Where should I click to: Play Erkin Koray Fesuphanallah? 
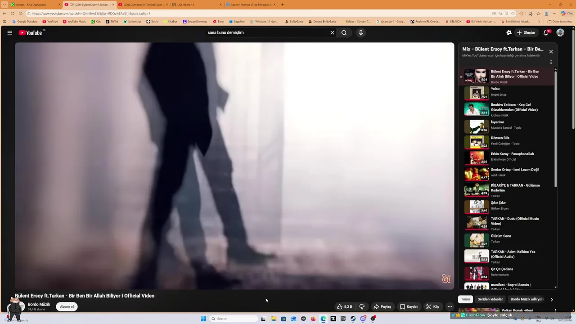tap(507, 157)
